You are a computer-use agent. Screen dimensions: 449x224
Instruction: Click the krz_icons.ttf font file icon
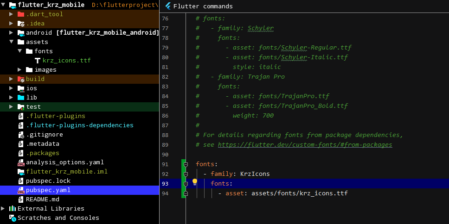click(x=38, y=61)
